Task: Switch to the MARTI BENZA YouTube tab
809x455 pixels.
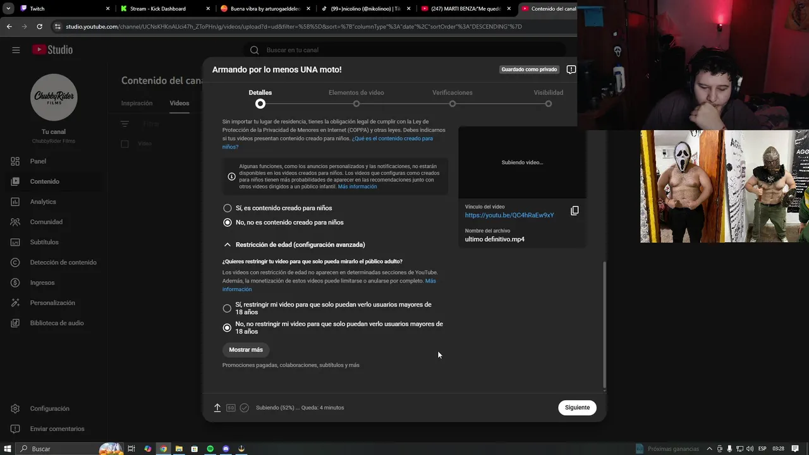Action: 466,9
